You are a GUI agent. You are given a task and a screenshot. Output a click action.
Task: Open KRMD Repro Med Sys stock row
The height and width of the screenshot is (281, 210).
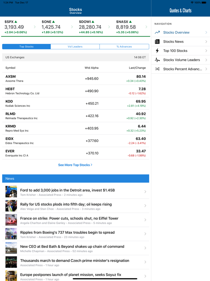coord(75,128)
